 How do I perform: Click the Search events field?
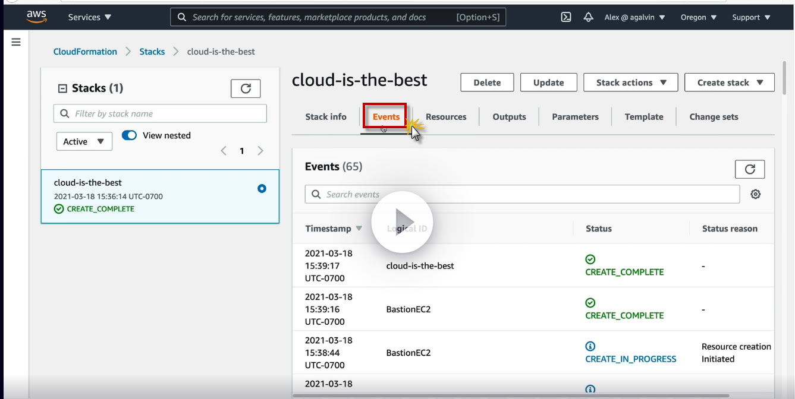click(x=522, y=194)
